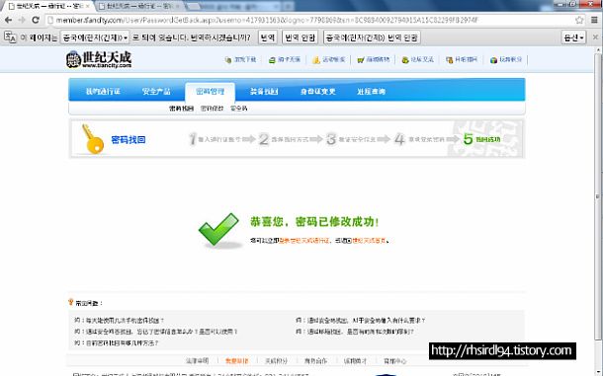The width and height of the screenshot is (603, 376).
Task: Select the 密码修改 sub-tab
Action: coord(212,109)
